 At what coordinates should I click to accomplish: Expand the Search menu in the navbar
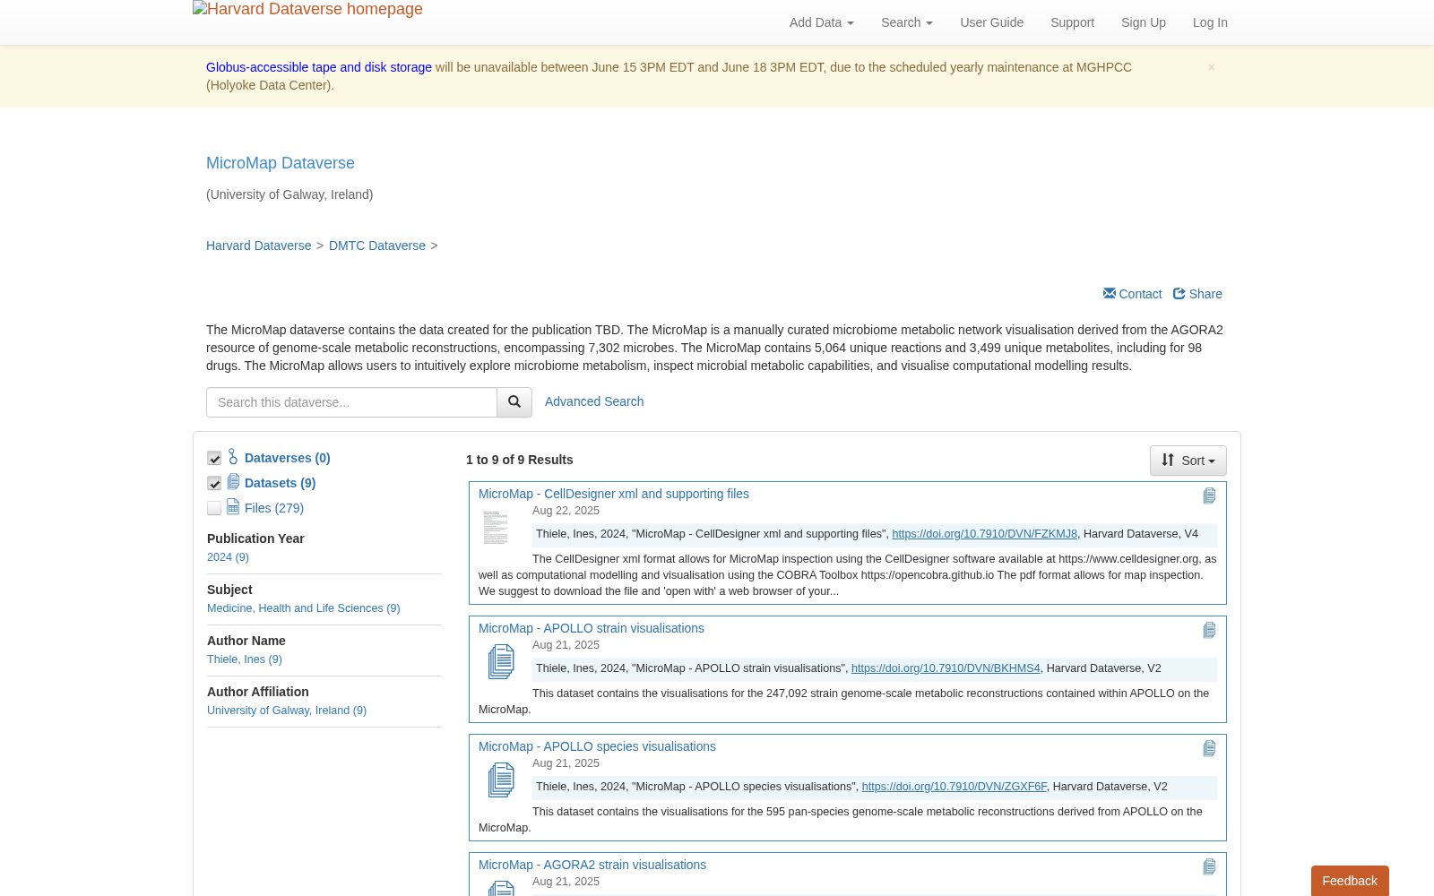(x=907, y=22)
